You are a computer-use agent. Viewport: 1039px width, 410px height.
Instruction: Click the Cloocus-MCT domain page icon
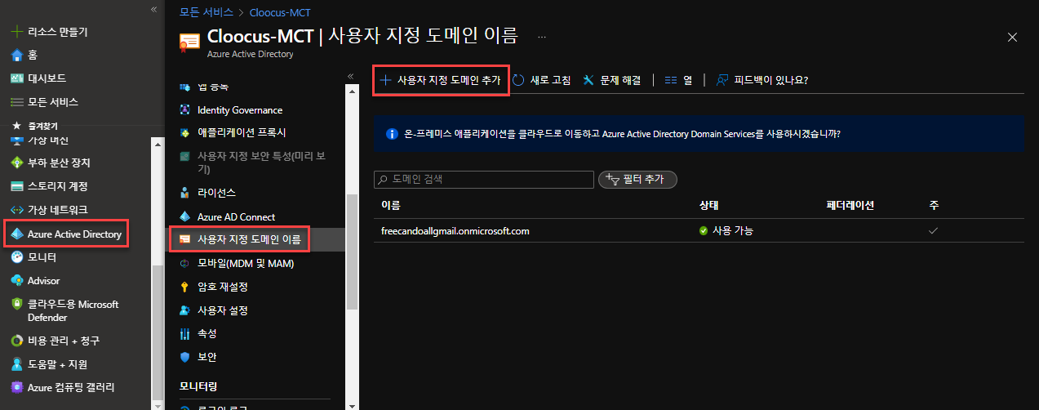tap(189, 42)
